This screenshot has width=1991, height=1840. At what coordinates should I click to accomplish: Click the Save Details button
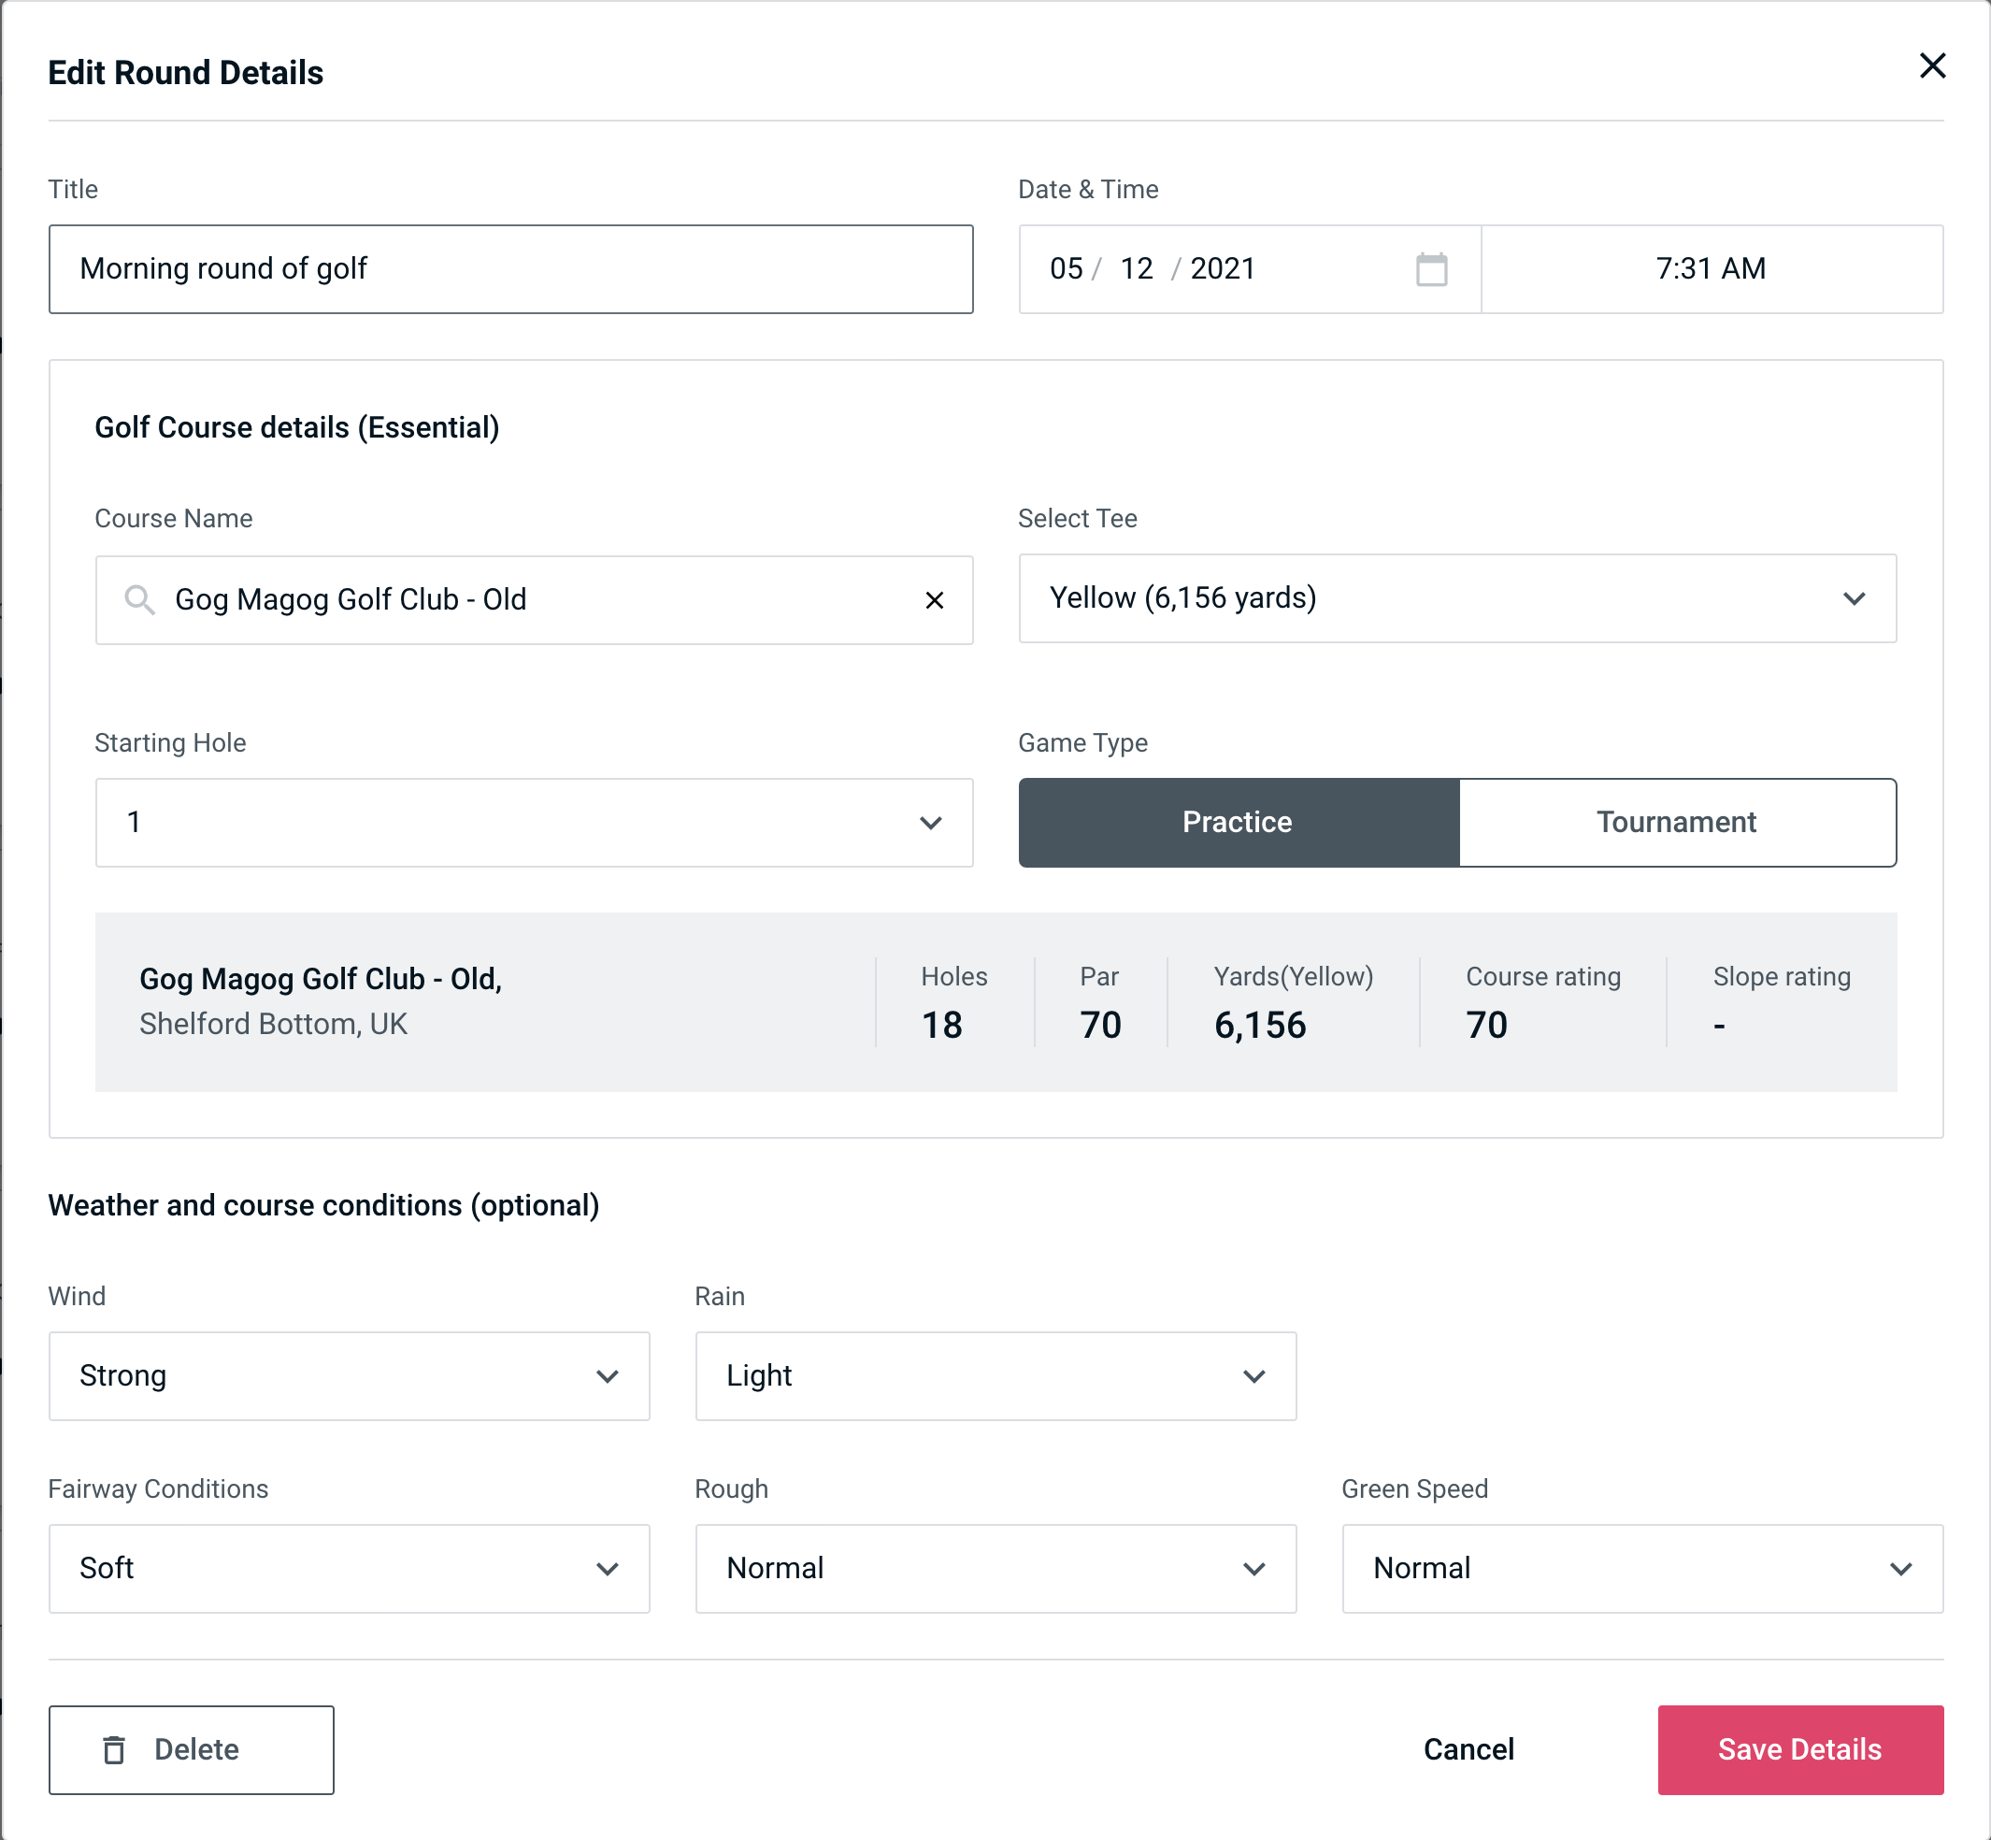pyautogui.click(x=1798, y=1748)
